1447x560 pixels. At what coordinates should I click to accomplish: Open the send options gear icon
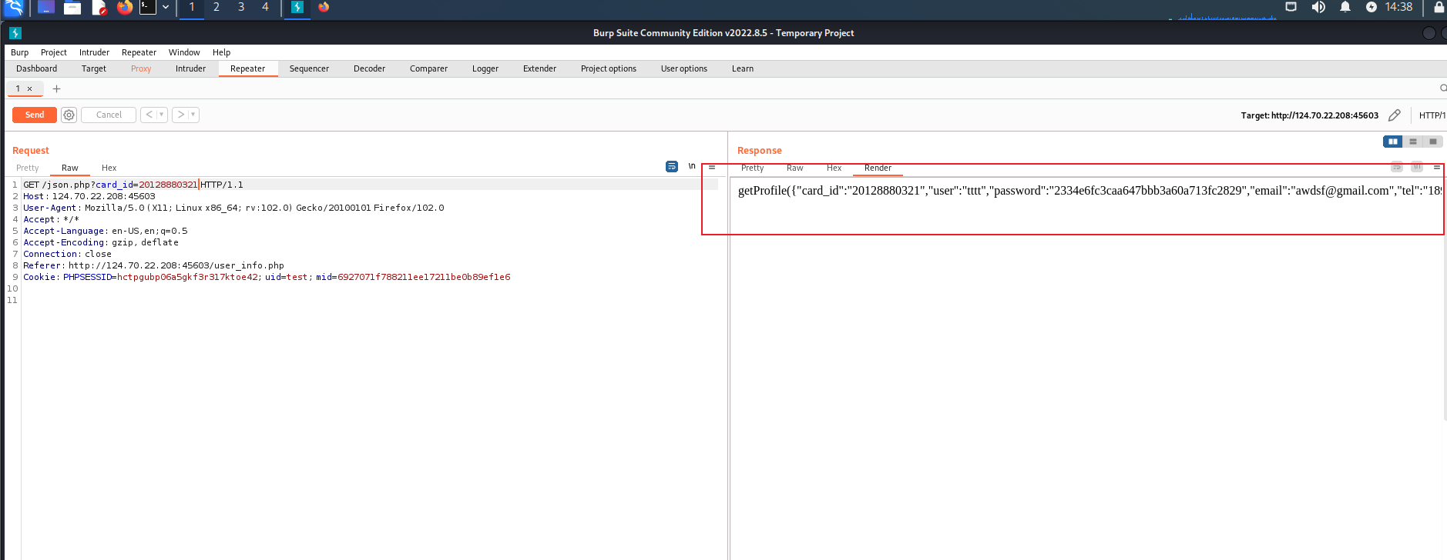point(69,115)
